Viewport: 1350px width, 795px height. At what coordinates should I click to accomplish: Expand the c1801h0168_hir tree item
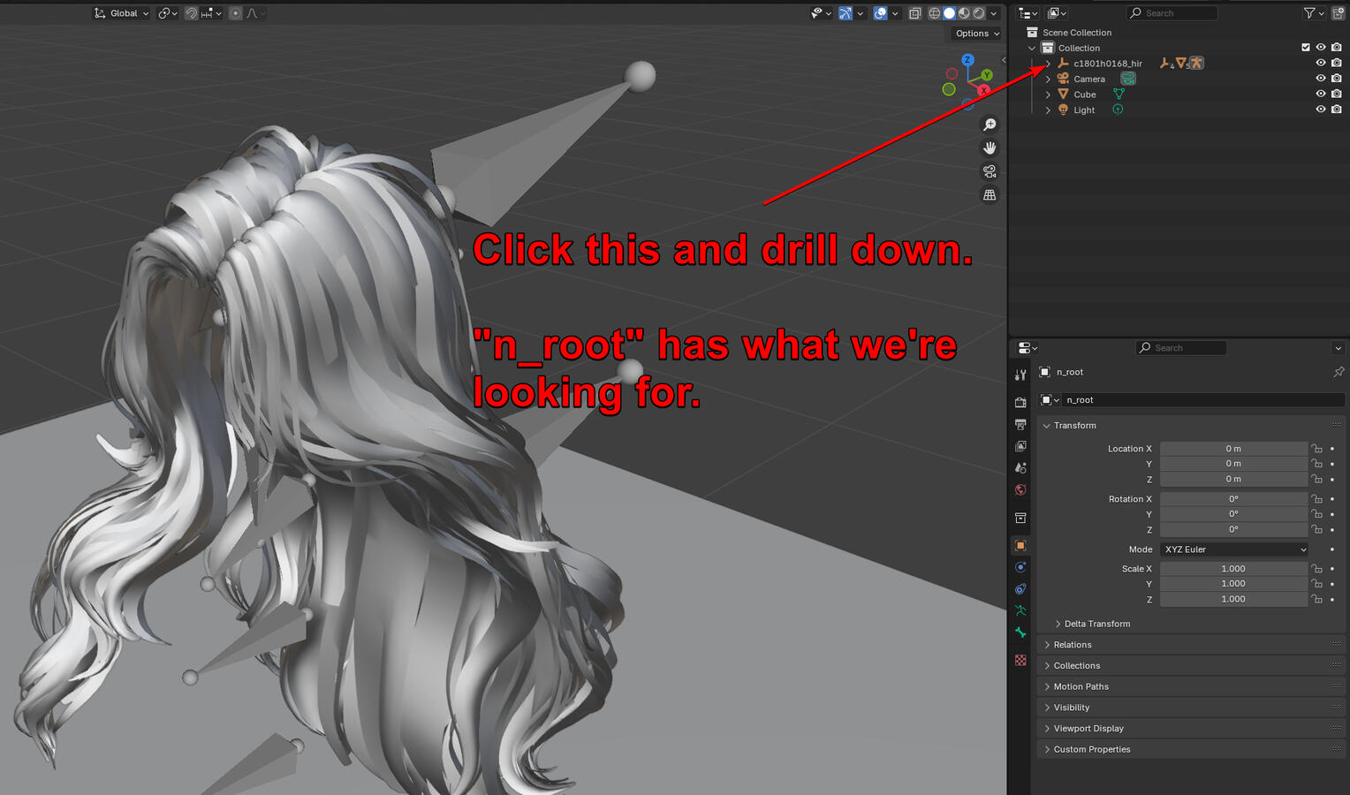1048,64
